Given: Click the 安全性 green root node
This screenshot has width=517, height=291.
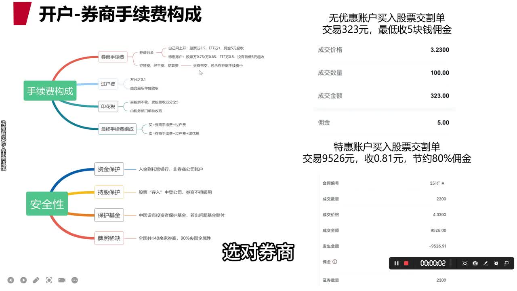Looking at the screenshot, I should pyautogui.click(x=47, y=204).
